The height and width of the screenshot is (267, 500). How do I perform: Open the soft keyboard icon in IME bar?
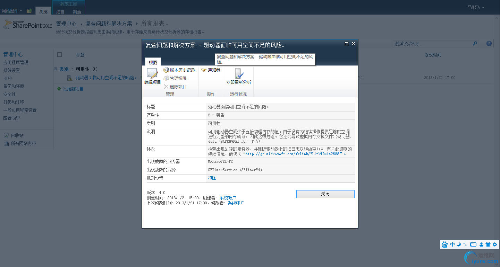[x=473, y=244]
